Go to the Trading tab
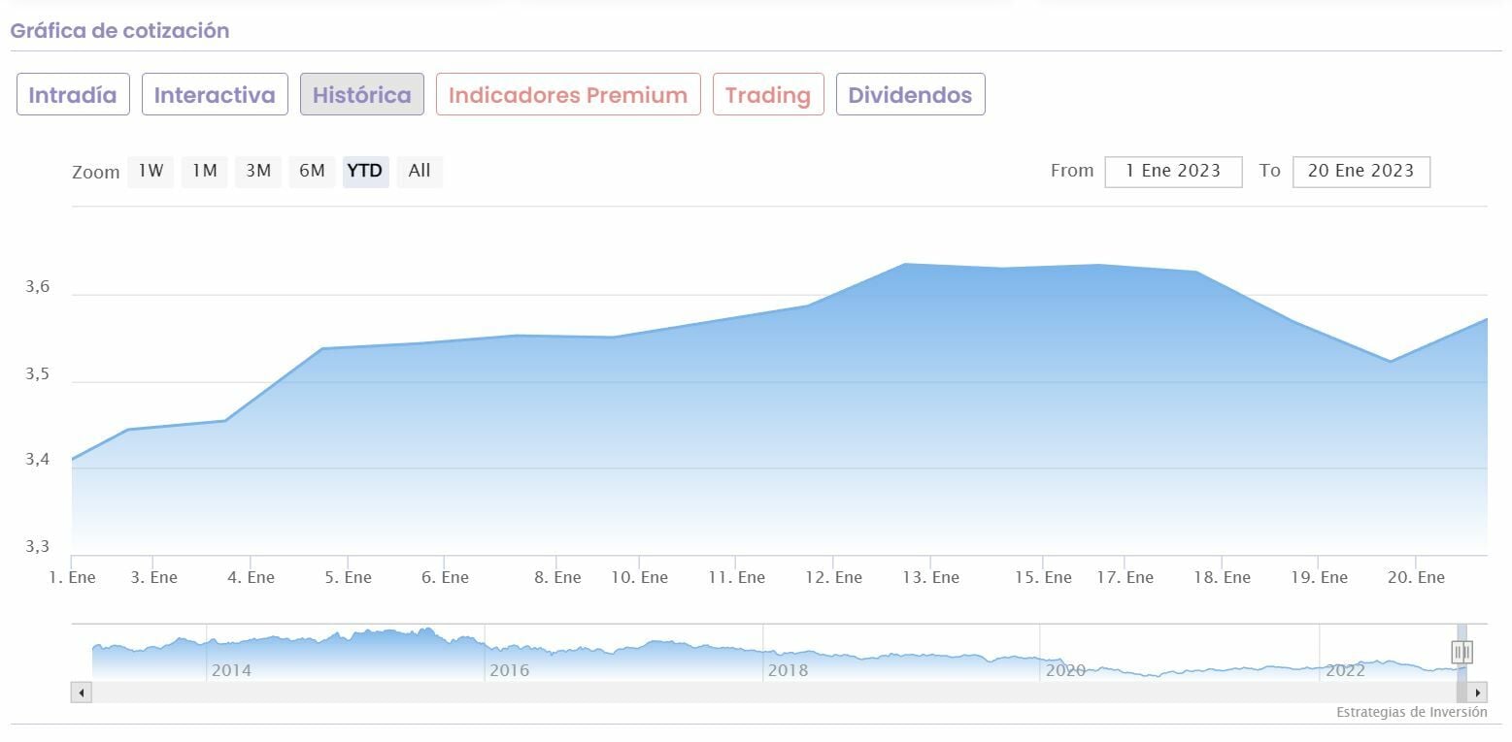This screenshot has height=742, width=1512. 767,95
